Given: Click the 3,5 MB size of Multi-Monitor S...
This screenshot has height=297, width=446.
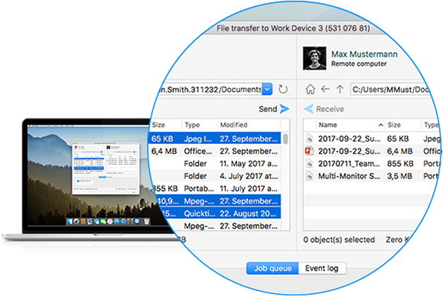Looking at the screenshot, I should tap(399, 176).
